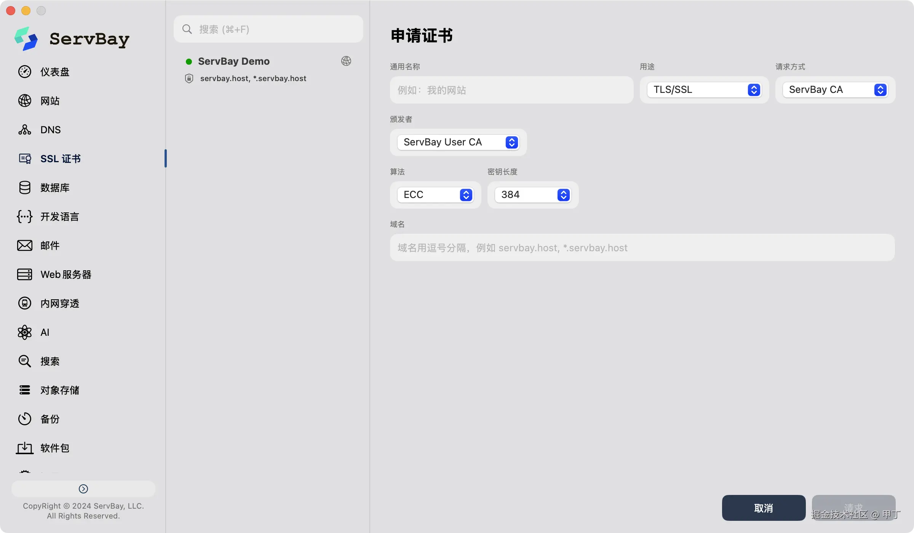Expand the 请求方式 ServBay CA dropdown
The image size is (914, 533).
[x=835, y=89]
